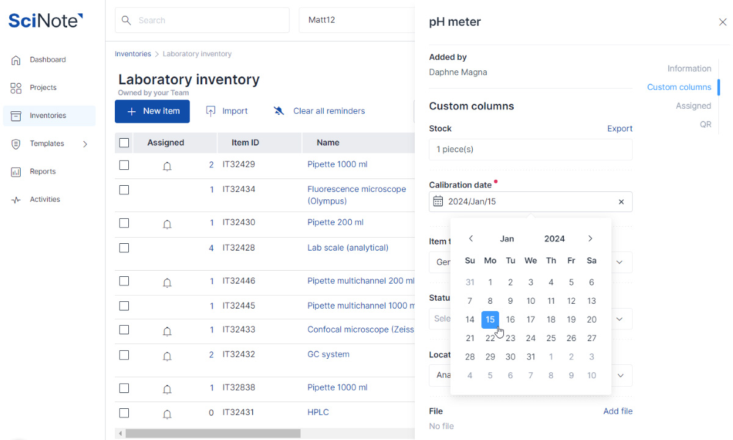The height and width of the screenshot is (440, 733).
Task: Close the pH meter side panel
Action: (x=723, y=22)
